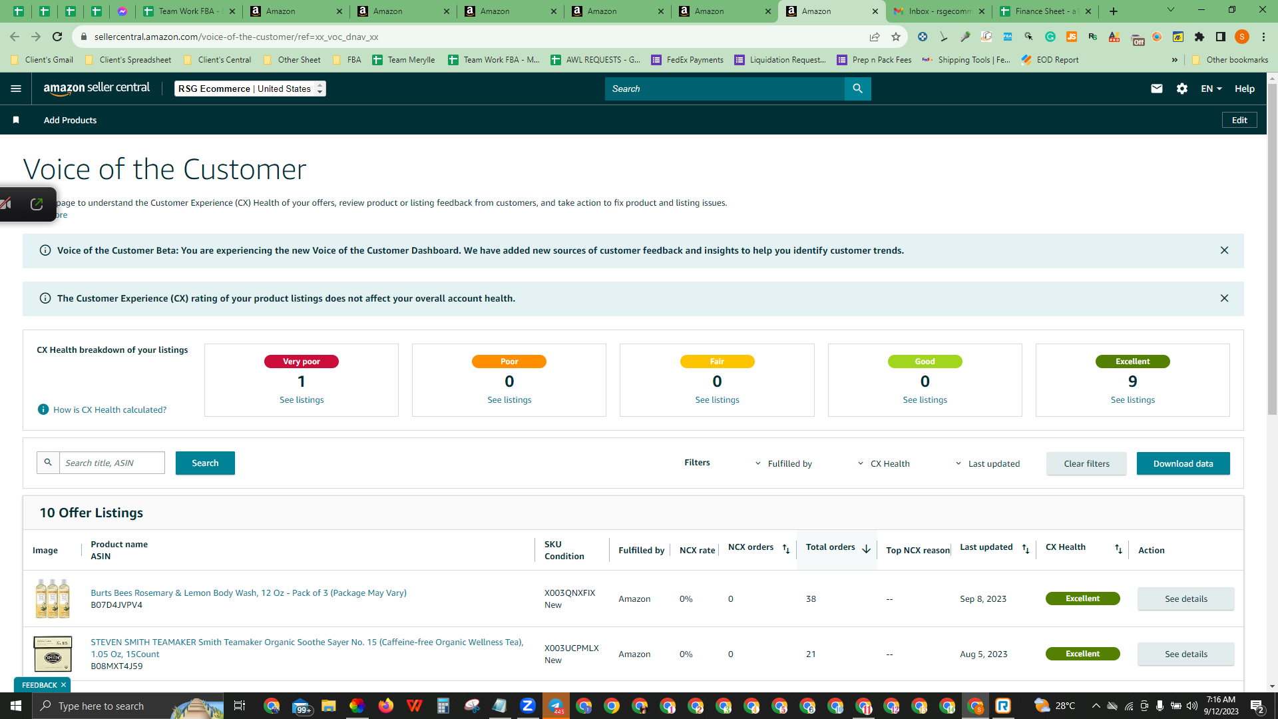Switch to the Team Work FBA tab
This screenshot has height=719, width=1278.
[x=188, y=11]
